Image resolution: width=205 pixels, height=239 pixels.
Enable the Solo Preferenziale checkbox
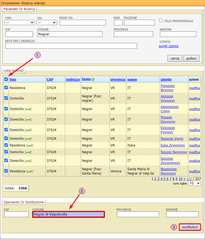point(160,21)
